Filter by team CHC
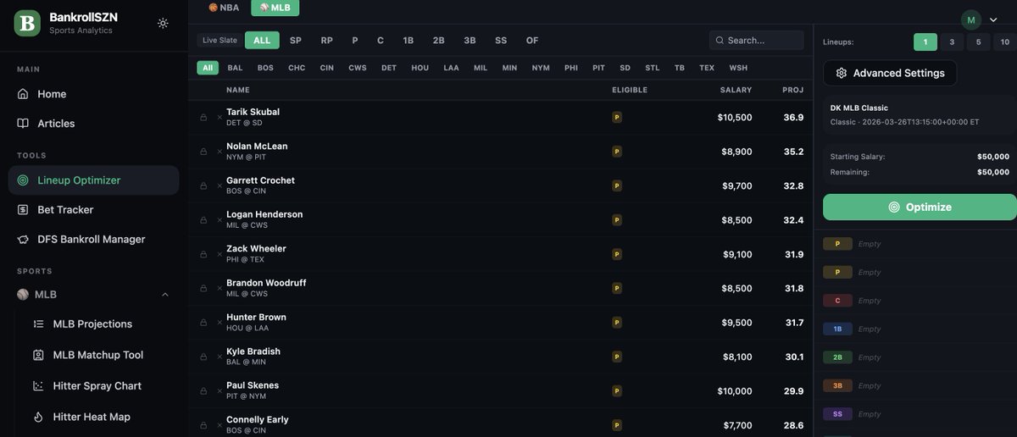Image resolution: width=1017 pixels, height=437 pixels. click(297, 68)
